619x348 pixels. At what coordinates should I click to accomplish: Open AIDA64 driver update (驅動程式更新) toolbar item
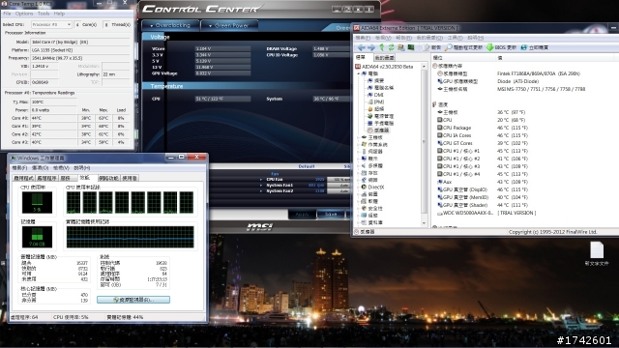point(463,47)
